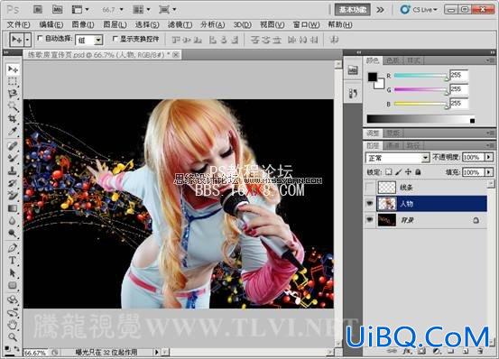Screen dimensions: 499x359
Task: Hide the 人物 layer eye icon
Action: coord(369,204)
